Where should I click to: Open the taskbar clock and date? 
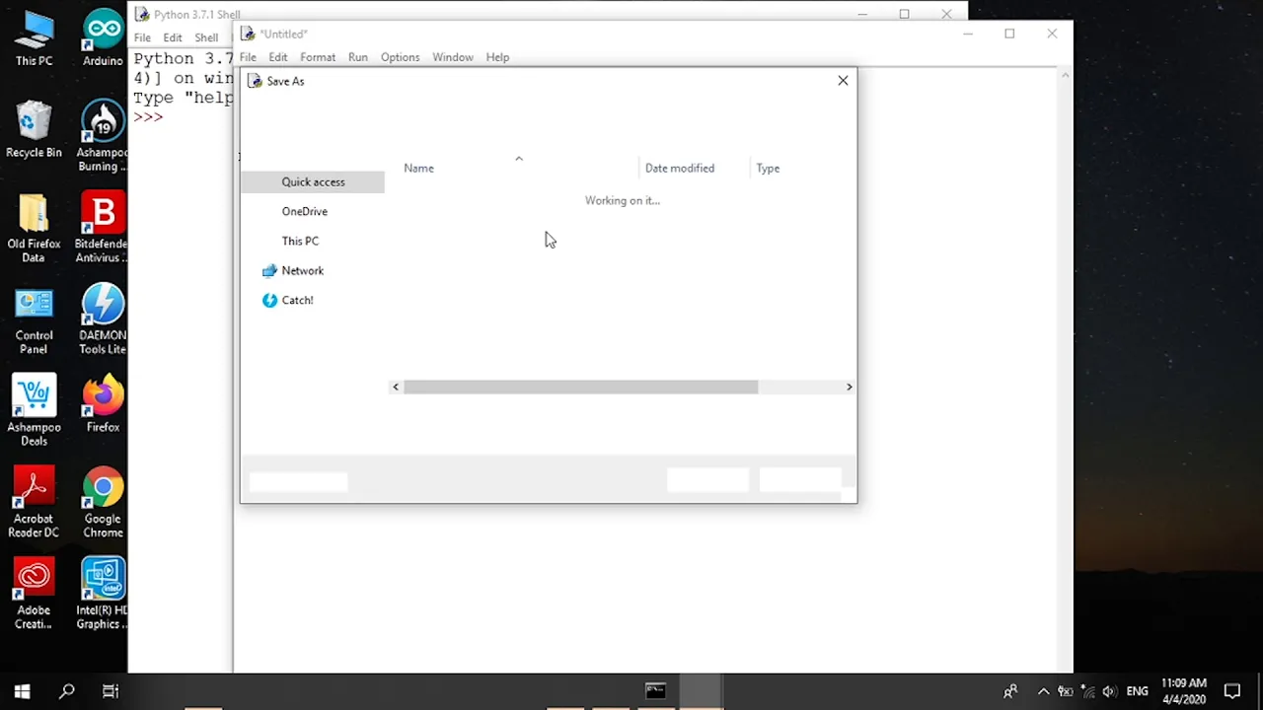pyautogui.click(x=1183, y=691)
